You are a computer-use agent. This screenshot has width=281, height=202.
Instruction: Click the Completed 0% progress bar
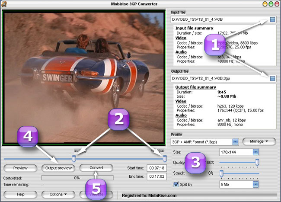77,178
